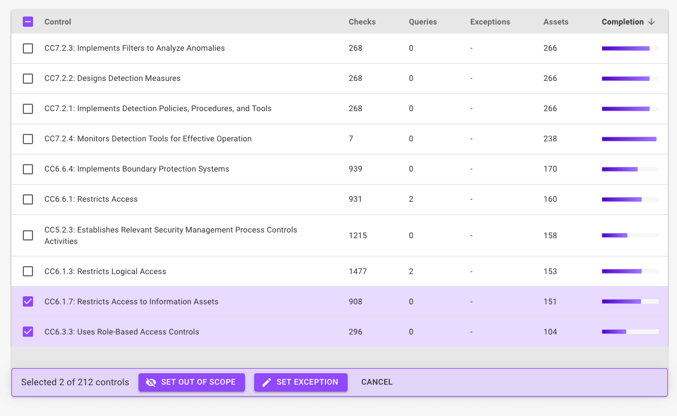Click completion progress bar for CC6.3.3 row
The width and height of the screenshot is (677, 416).
point(630,332)
